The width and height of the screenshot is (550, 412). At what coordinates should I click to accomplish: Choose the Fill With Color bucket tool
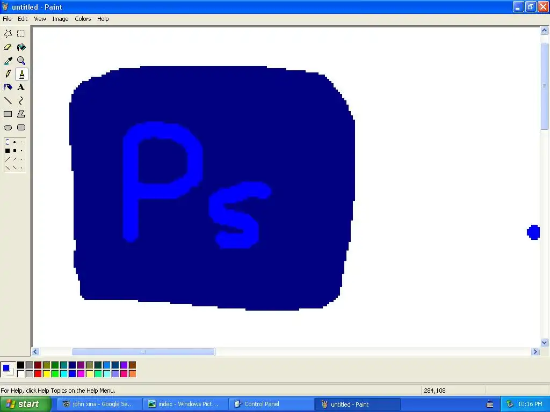[x=21, y=47]
